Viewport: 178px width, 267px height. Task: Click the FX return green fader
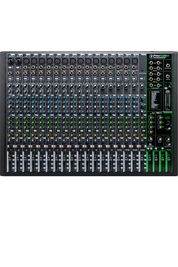click(150, 158)
